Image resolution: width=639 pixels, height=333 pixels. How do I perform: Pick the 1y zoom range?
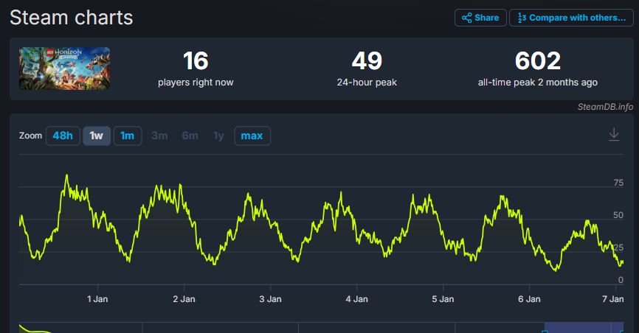(218, 136)
